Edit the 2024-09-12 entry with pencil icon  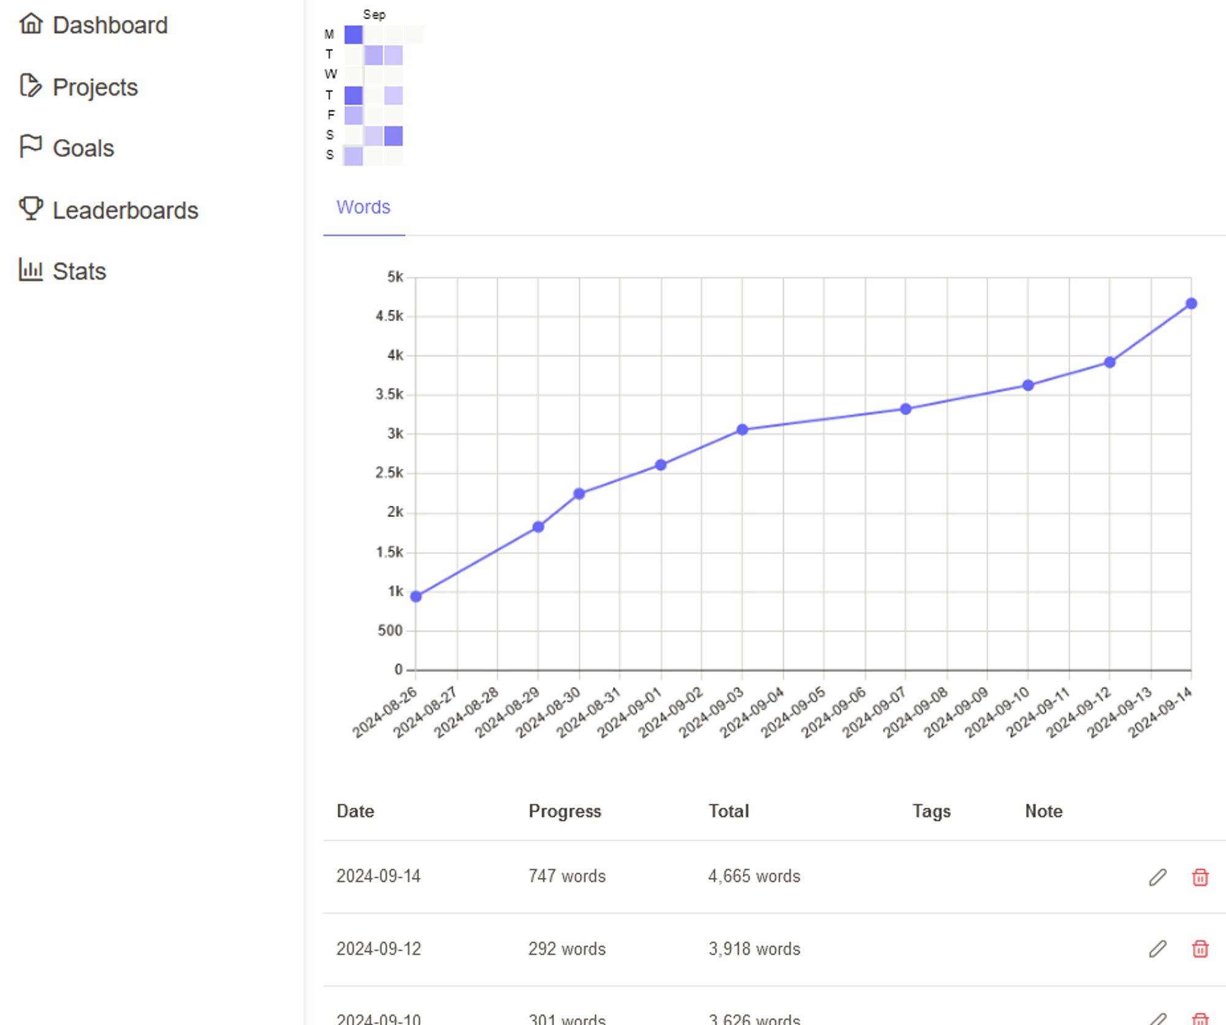(1157, 949)
